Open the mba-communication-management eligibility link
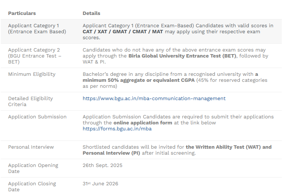 click(154, 99)
